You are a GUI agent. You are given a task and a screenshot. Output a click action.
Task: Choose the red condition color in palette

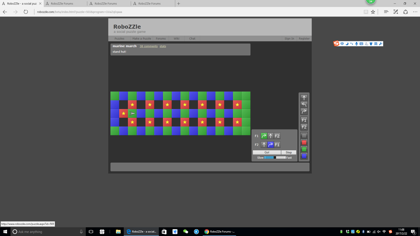304,142
